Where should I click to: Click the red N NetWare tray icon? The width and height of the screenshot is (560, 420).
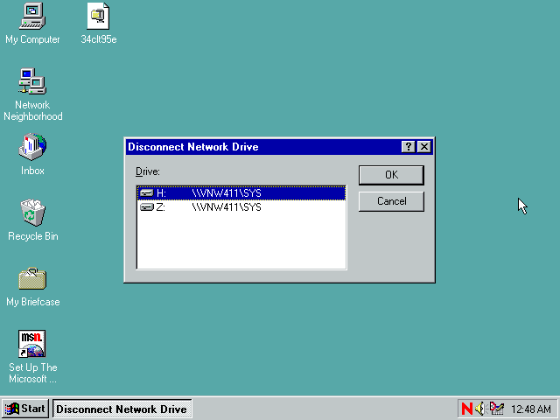pyautogui.click(x=466, y=409)
